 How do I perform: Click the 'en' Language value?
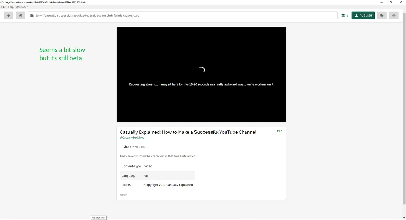click(x=146, y=176)
